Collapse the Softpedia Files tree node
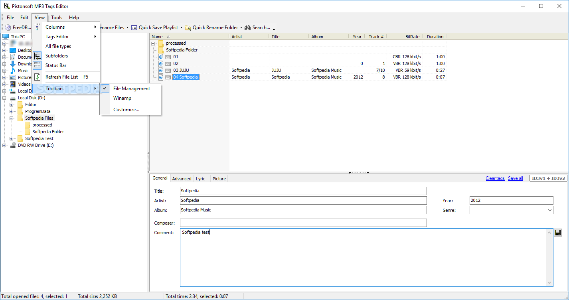 tap(12, 118)
